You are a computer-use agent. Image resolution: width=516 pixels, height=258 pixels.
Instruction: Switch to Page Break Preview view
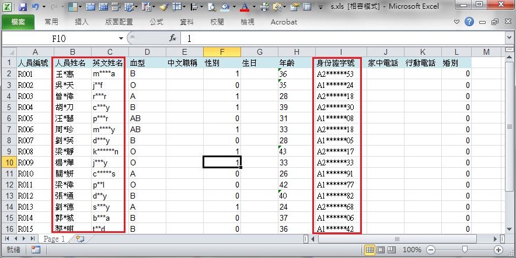point(392,250)
